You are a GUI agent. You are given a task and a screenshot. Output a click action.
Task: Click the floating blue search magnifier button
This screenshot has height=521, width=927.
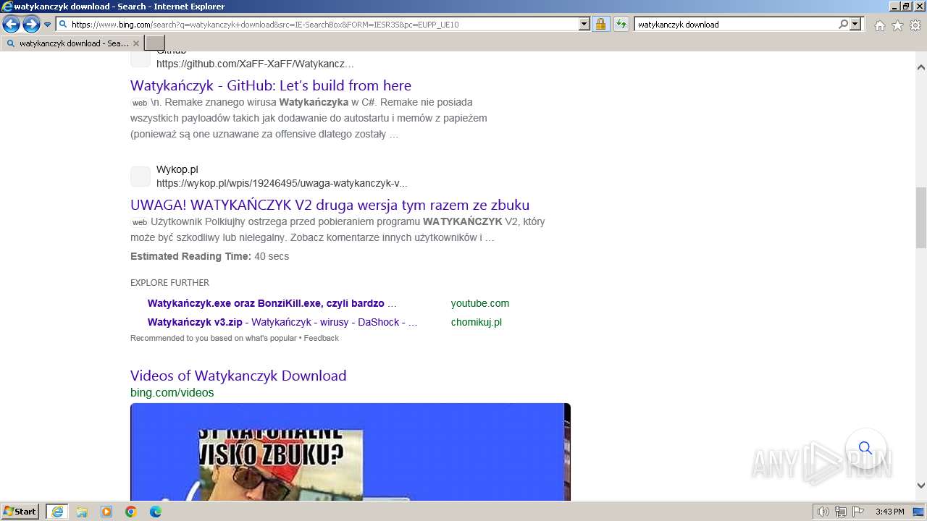(x=865, y=448)
